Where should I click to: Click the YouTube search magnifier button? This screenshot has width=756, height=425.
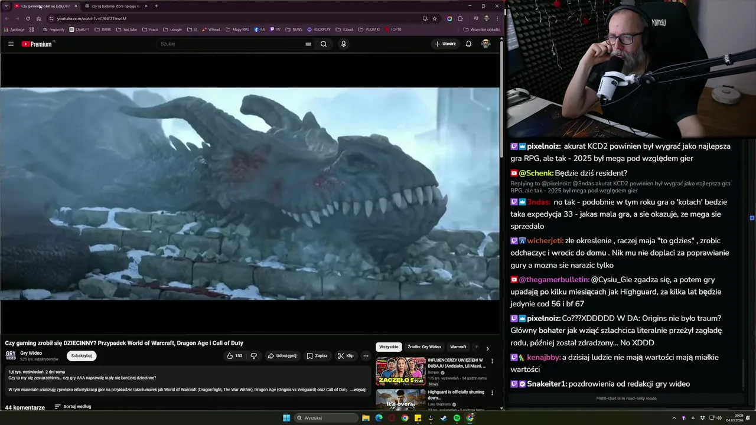(324, 44)
